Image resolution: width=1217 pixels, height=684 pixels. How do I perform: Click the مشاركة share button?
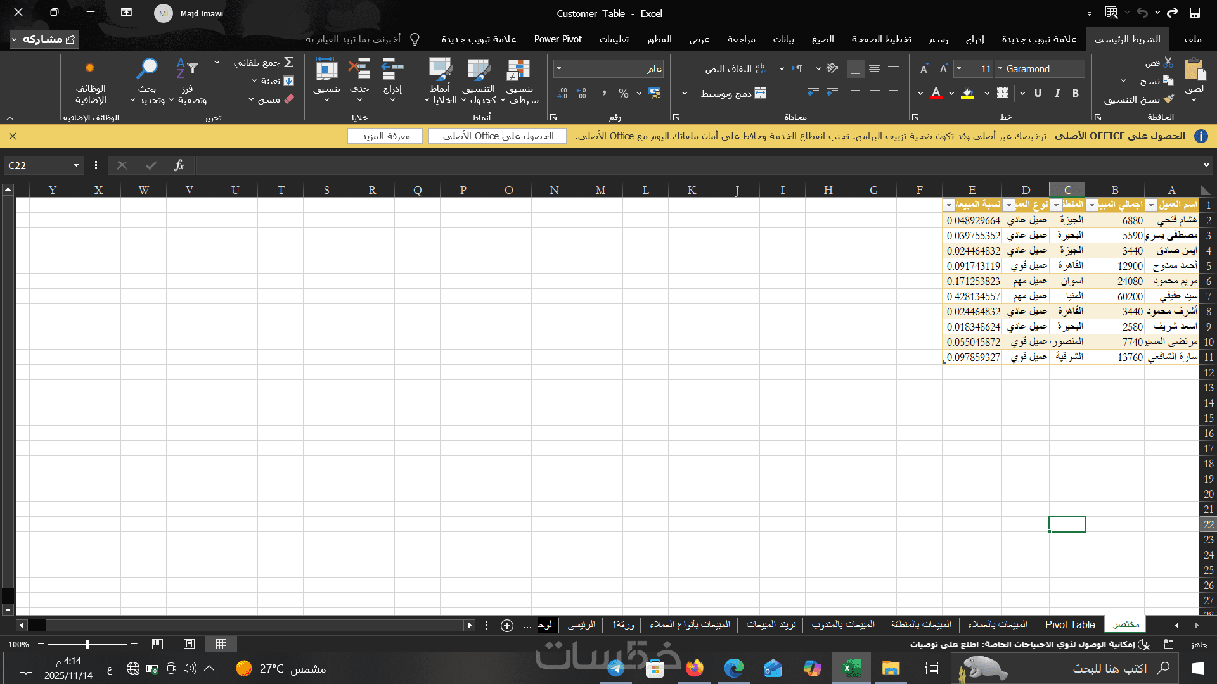[44, 39]
